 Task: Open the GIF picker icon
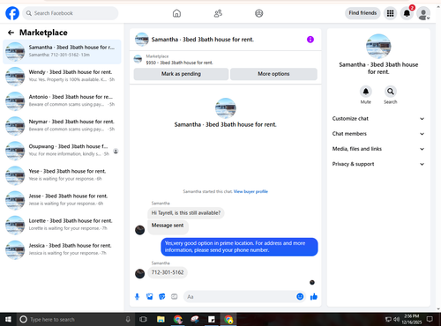175,297
